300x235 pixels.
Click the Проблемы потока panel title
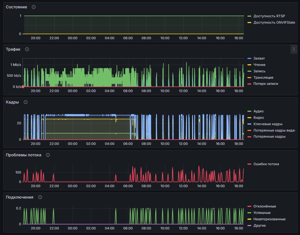(x=23, y=155)
